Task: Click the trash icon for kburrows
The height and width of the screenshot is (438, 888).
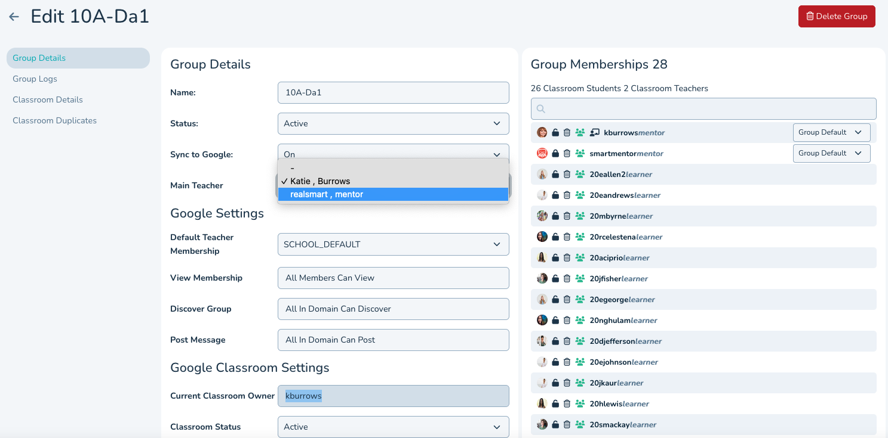Action: pos(567,132)
